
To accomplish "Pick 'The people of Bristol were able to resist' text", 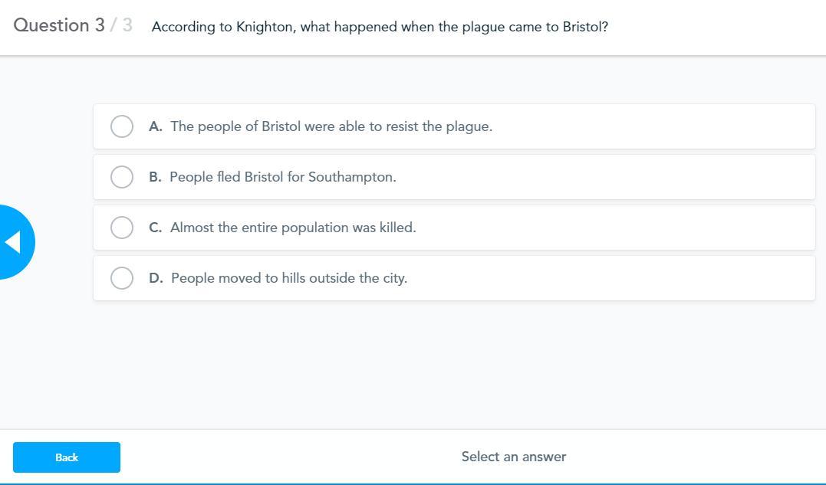I will coord(331,126).
